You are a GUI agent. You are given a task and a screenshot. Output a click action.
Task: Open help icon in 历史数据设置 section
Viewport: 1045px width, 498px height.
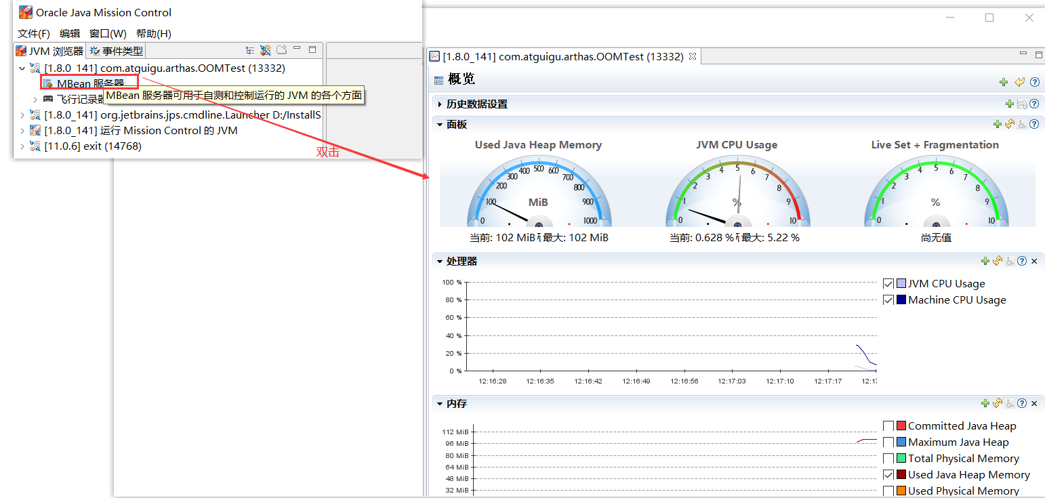pyautogui.click(x=1034, y=104)
